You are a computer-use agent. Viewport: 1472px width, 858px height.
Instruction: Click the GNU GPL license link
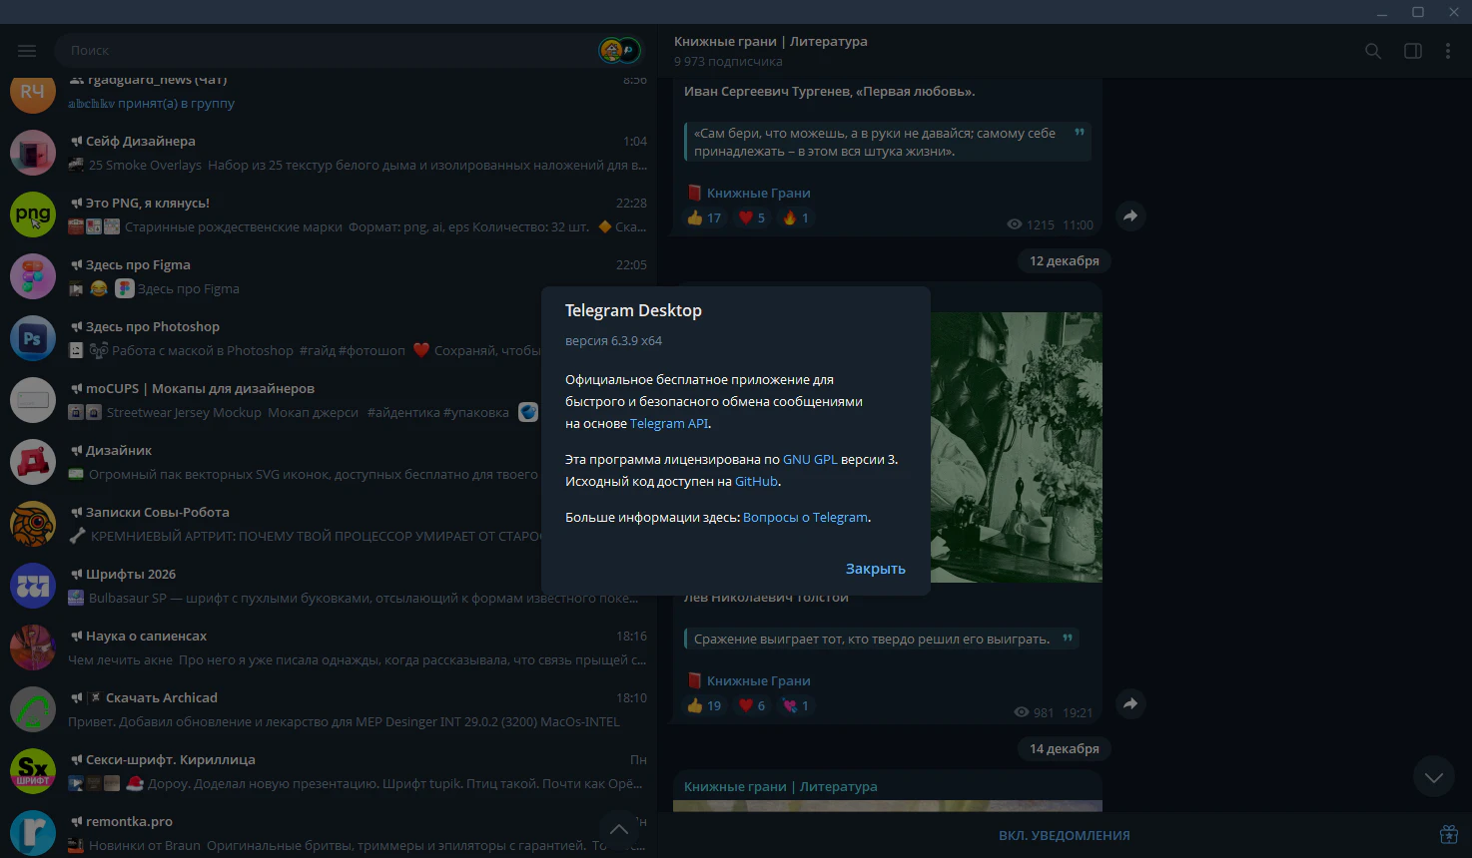click(x=810, y=459)
